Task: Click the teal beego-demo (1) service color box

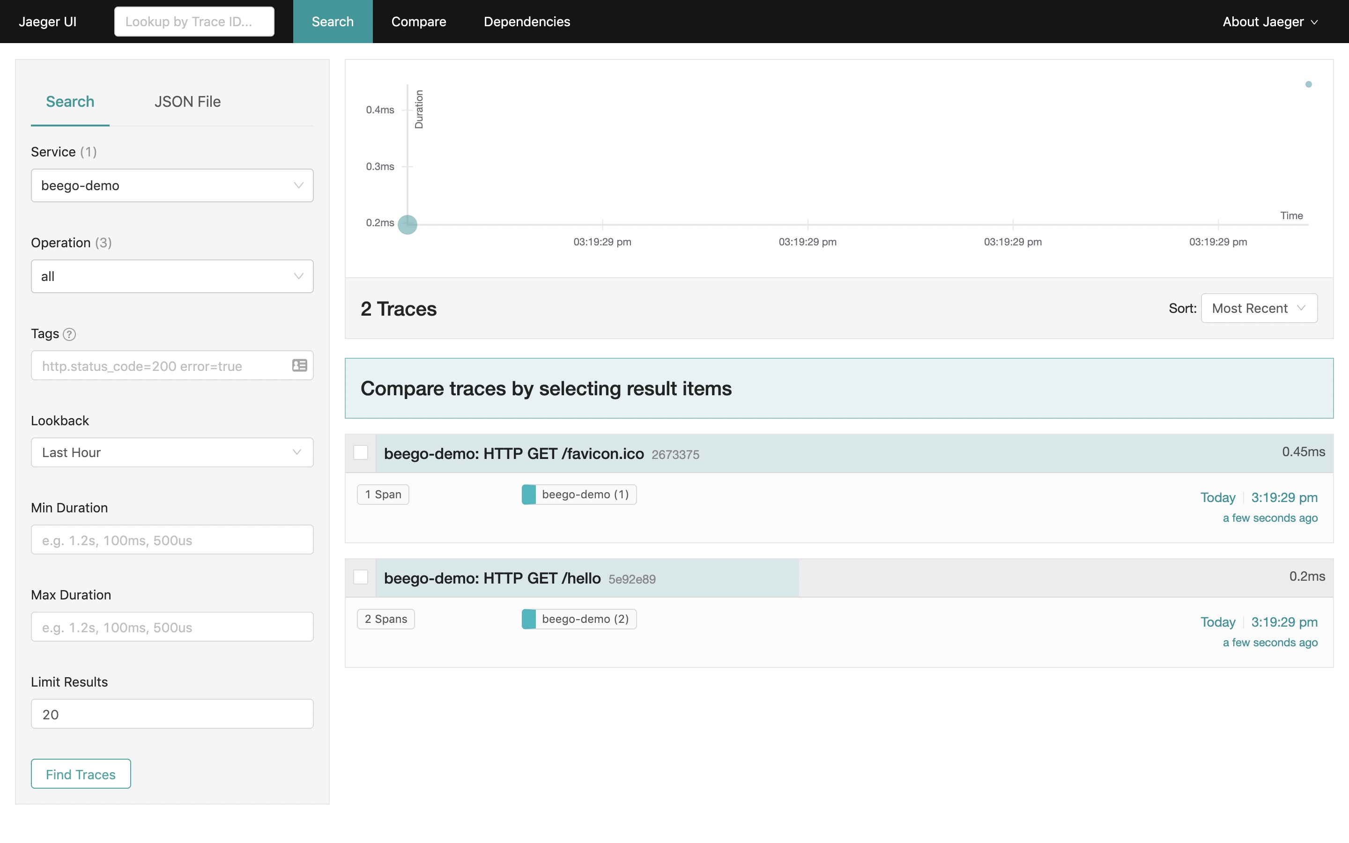Action: (x=528, y=495)
